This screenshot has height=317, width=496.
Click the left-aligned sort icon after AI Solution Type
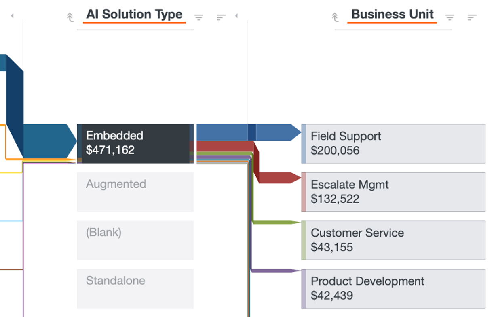[221, 17]
